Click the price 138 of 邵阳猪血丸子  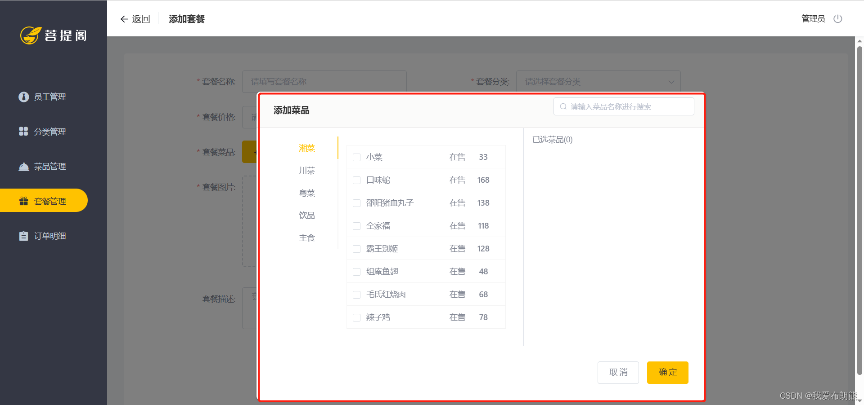tap(483, 203)
